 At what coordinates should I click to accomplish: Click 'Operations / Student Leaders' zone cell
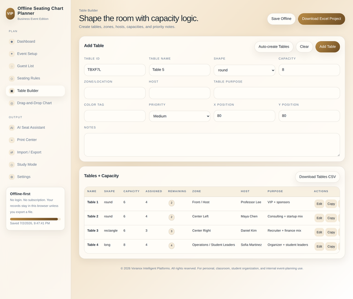[214, 245]
